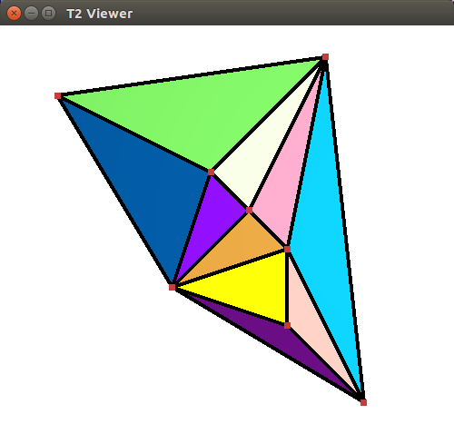Image resolution: width=454 pixels, height=434 pixels.
Task: Select vertex joining blue, green, violet, white triangles
Action: 211,173
